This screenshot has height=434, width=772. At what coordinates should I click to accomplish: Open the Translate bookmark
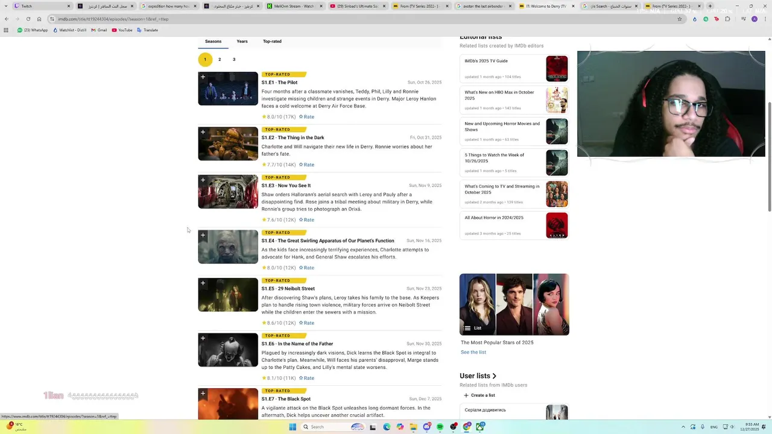(x=148, y=30)
